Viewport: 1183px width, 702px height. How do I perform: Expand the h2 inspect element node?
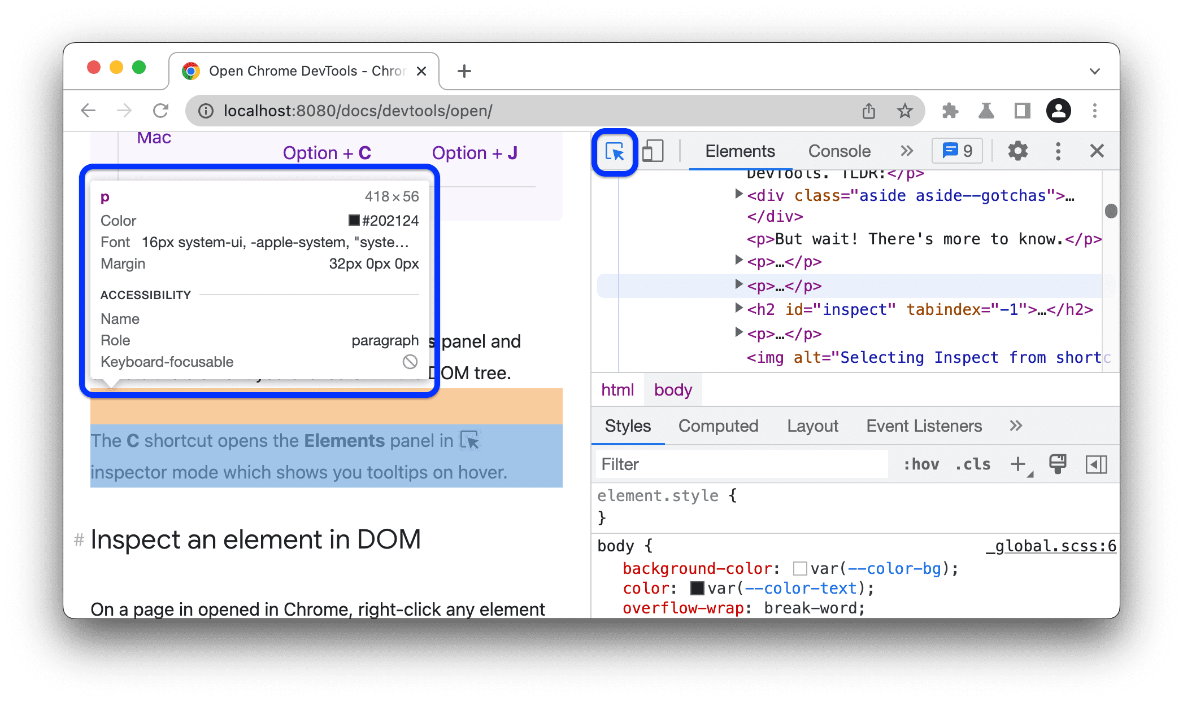[736, 310]
